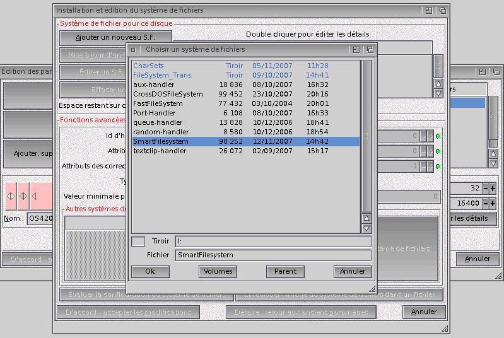Select the FileSystem_Trans drawer row
Image resolution: width=504 pixels, height=338 pixels.
(246, 75)
